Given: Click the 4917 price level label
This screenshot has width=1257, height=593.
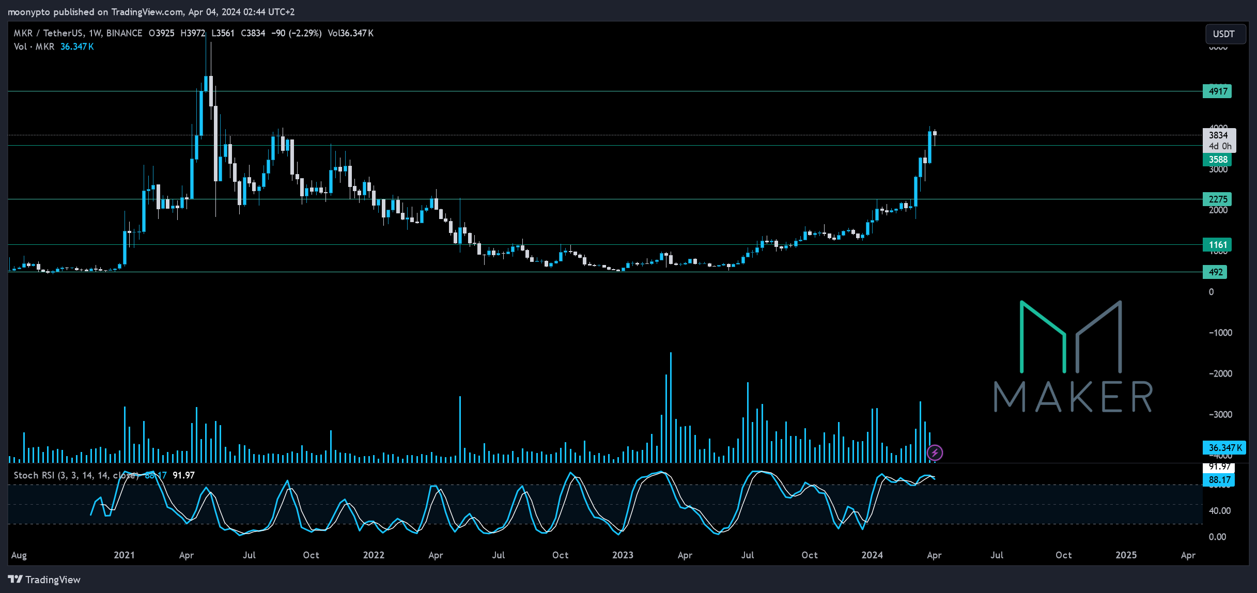Looking at the screenshot, I should [x=1217, y=91].
